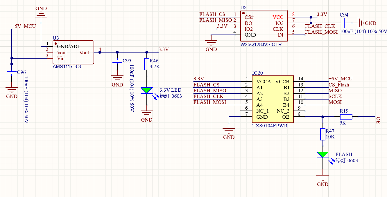Select FLASH_MOSI net label on IC20 A4
This screenshot has width=387, height=197.
(210, 102)
